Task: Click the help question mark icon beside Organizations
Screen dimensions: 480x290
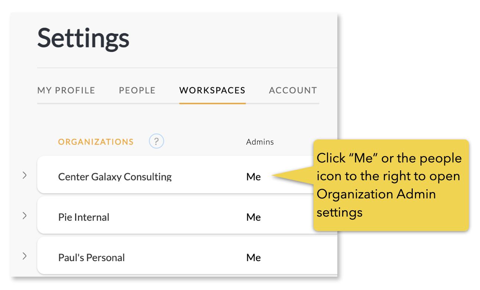Action: (156, 141)
